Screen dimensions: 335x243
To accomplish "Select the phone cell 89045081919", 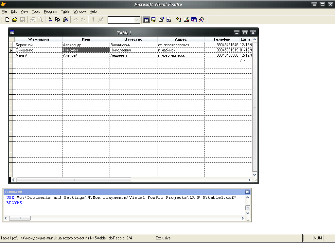I will 222,50.
